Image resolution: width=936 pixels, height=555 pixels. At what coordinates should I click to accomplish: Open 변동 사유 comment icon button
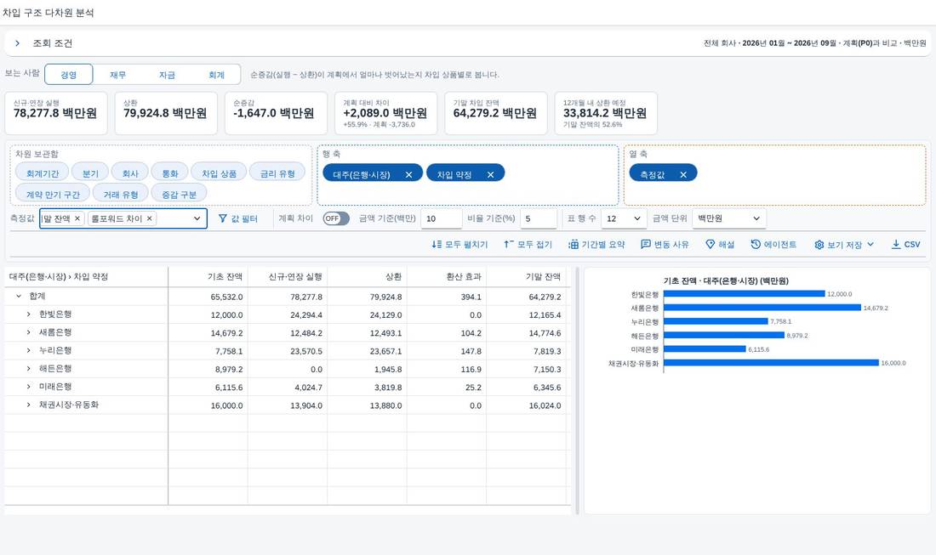pyautogui.click(x=665, y=245)
